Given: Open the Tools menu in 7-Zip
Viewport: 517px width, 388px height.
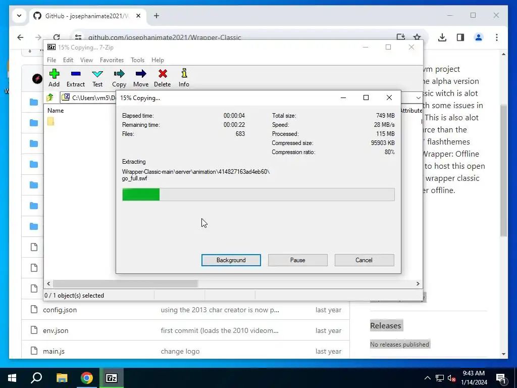Looking at the screenshot, I should coord(137,60).
